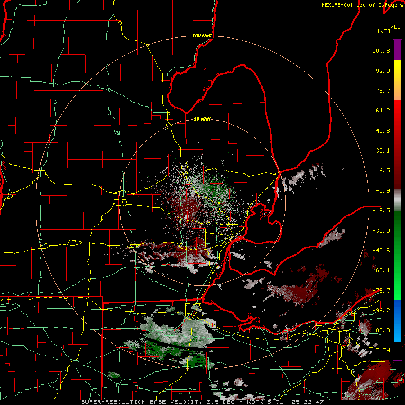The height and width of the screenshot is (405, 405).
Task: Click the Super-Resolution Base Velocity caption
Action: click(x=202, y=402)
